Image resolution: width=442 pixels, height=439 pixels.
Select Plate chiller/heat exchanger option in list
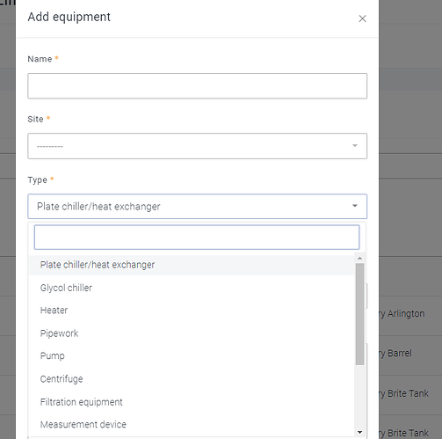(192, 265)
